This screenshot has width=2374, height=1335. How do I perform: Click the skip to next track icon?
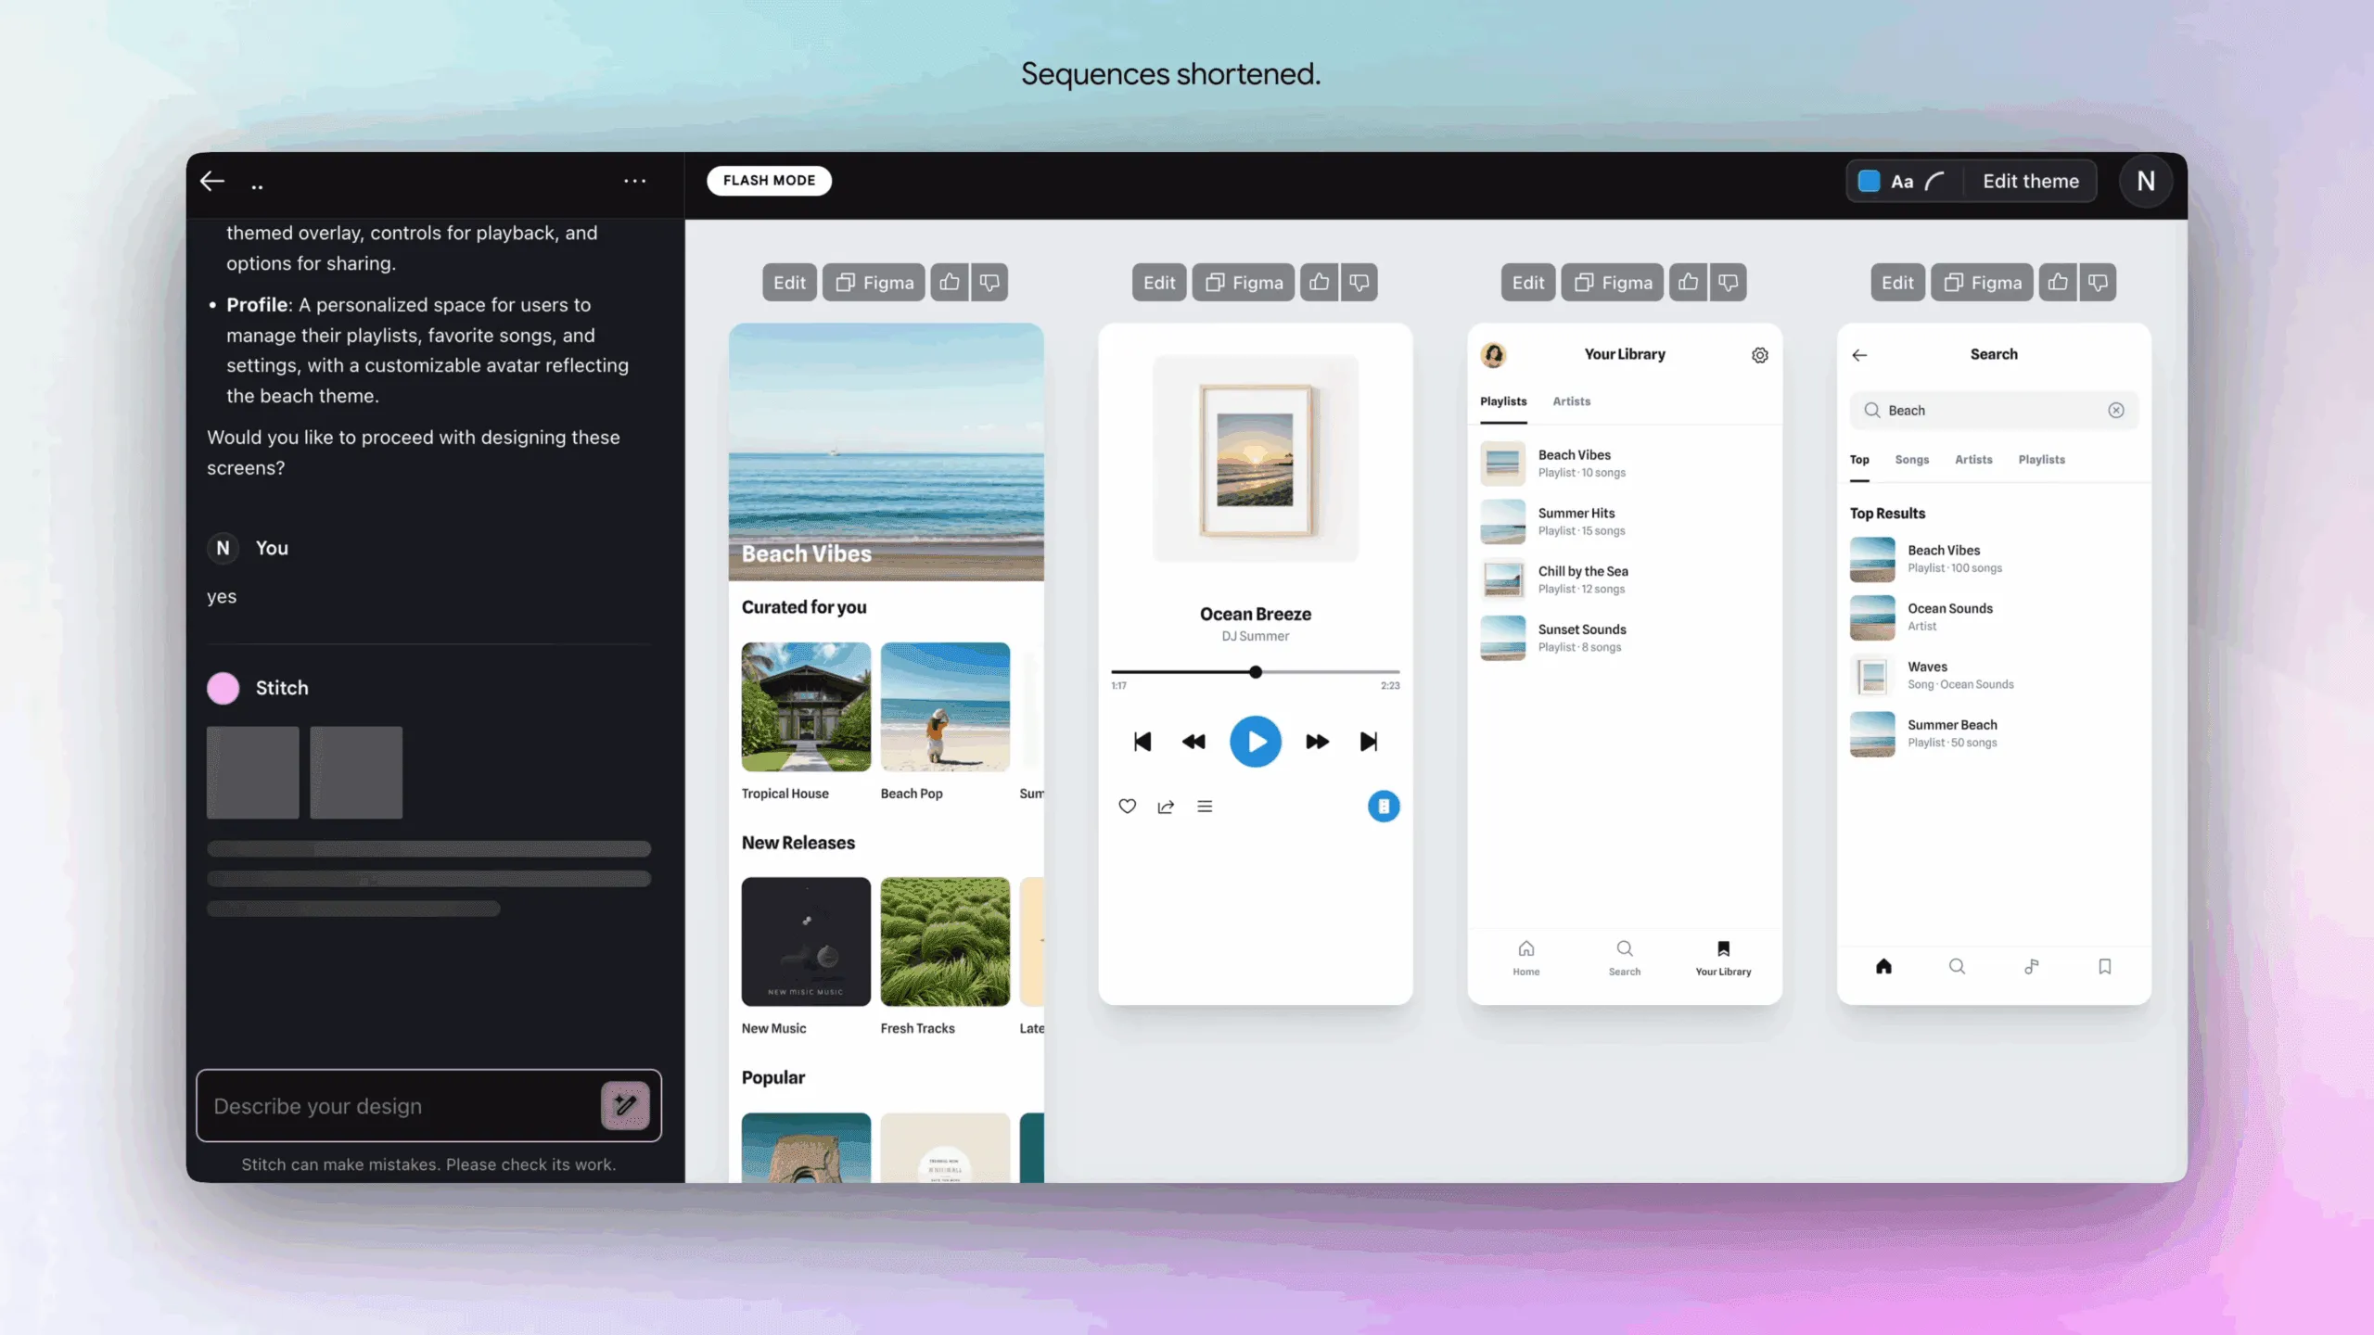(x=1368, y=742)
